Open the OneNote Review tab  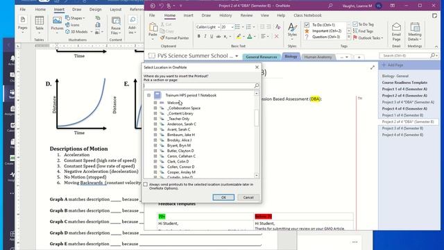246,15
